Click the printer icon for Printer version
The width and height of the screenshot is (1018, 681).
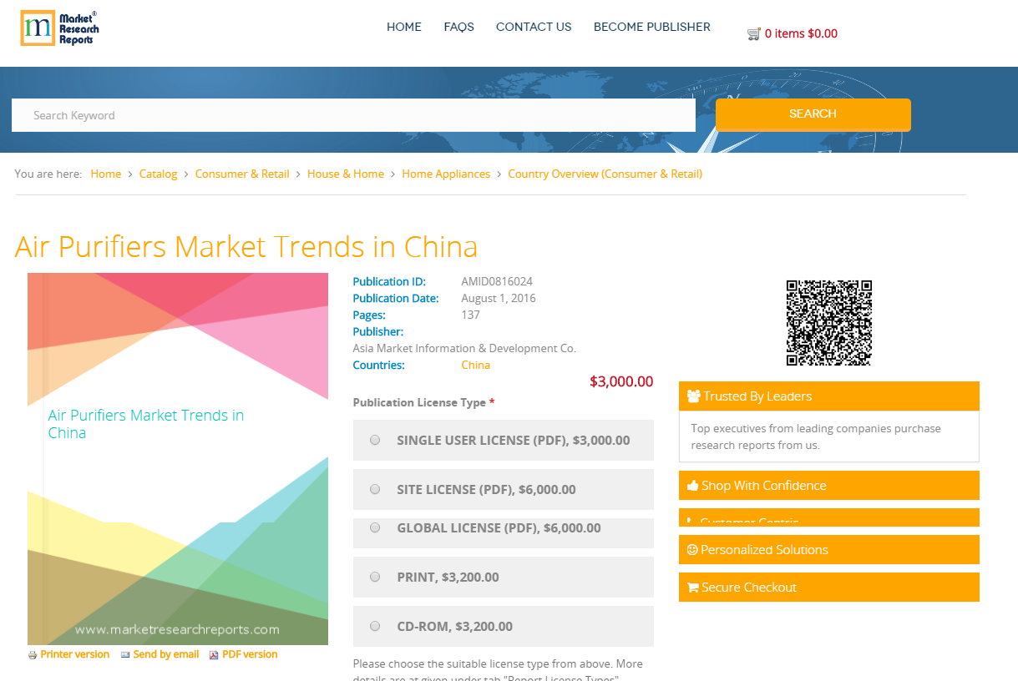click(x=32, y=654)
